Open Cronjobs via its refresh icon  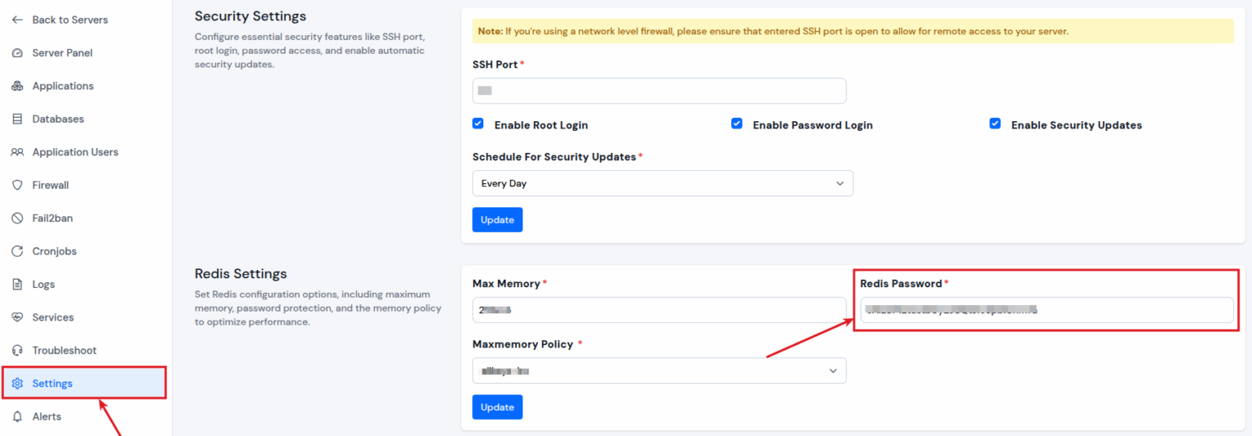(x=17, y=251)
